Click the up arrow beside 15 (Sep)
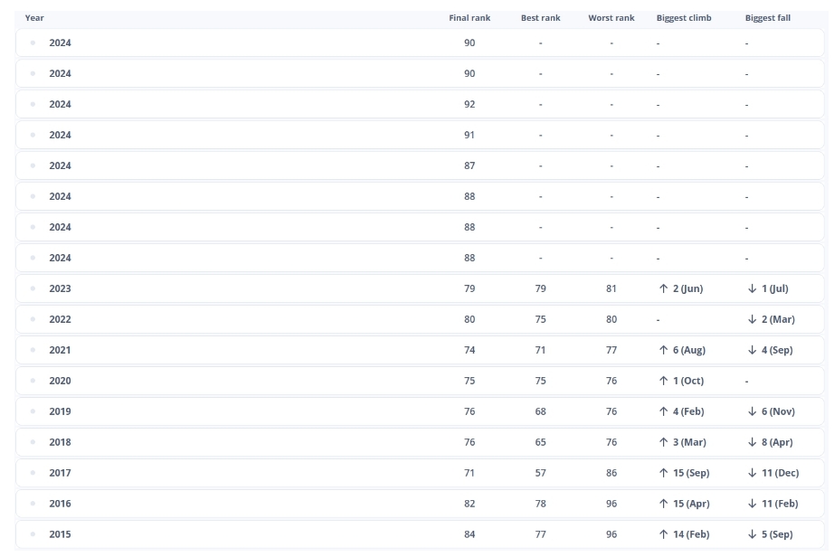The image size is (834, 557). (x=663, y=473)
